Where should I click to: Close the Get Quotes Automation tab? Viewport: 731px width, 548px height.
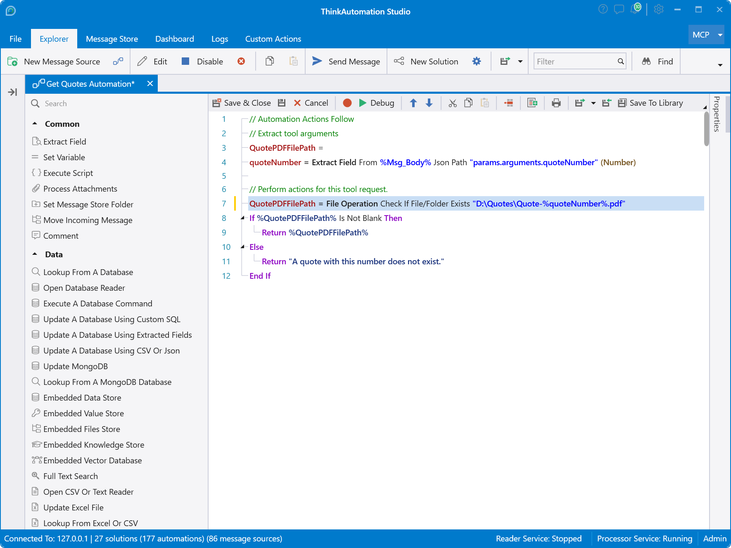150,83
